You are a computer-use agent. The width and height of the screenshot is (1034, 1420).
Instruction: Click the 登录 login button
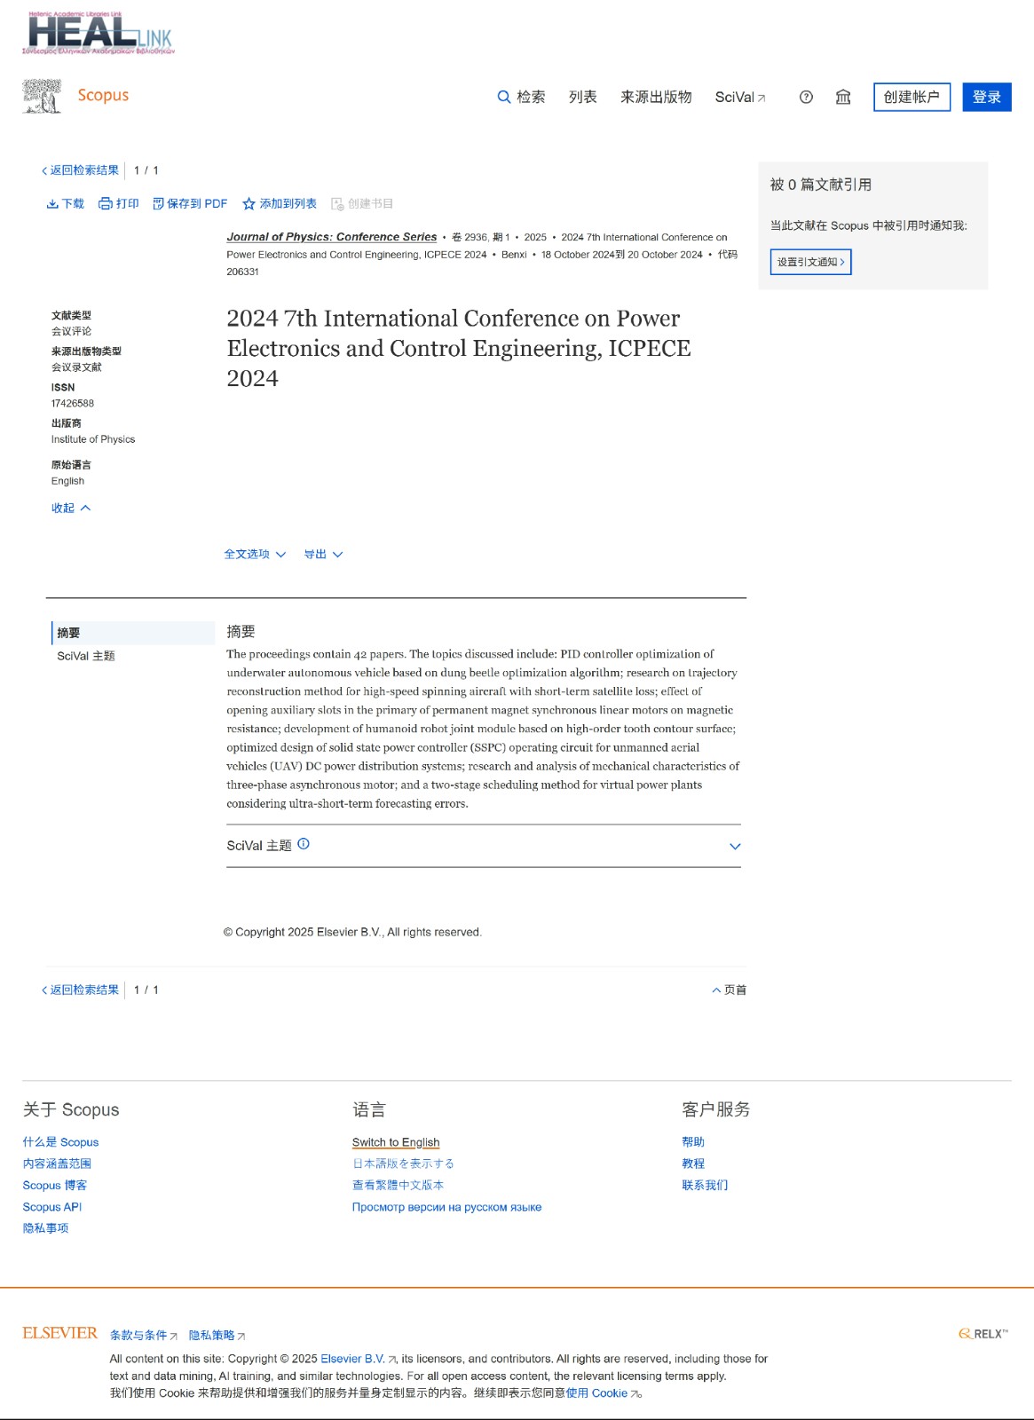point(987,97)
